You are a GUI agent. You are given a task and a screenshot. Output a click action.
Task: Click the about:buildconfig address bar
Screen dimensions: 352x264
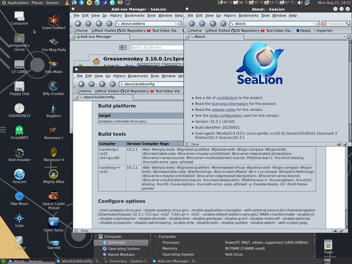click(151, 84)
